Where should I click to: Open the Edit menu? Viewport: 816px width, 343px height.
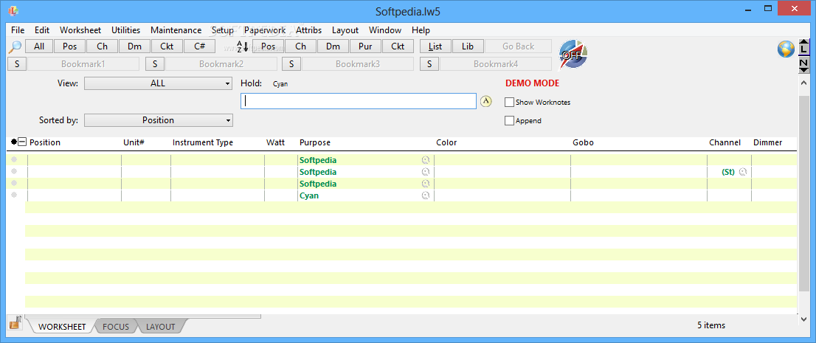(x=42, y=30)
